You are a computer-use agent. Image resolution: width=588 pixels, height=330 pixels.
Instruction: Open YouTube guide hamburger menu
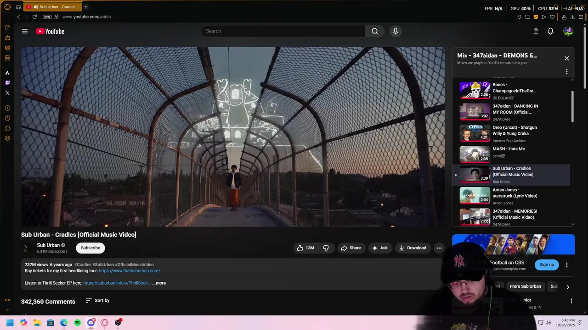[x=25, y=31]
